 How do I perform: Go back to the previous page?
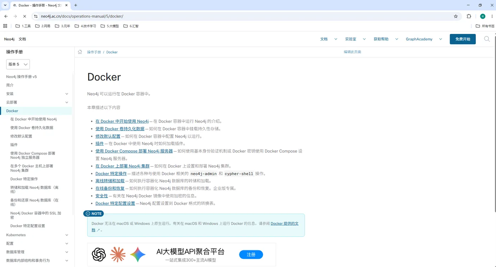(6, 16)
